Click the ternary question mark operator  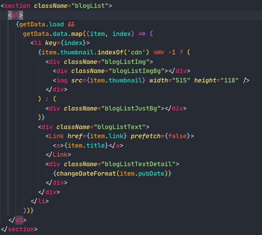coord(181,52)
